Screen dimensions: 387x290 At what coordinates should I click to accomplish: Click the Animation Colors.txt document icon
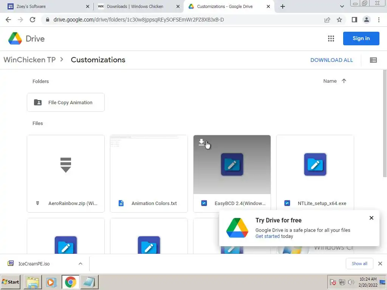click(x=121, y=203)
